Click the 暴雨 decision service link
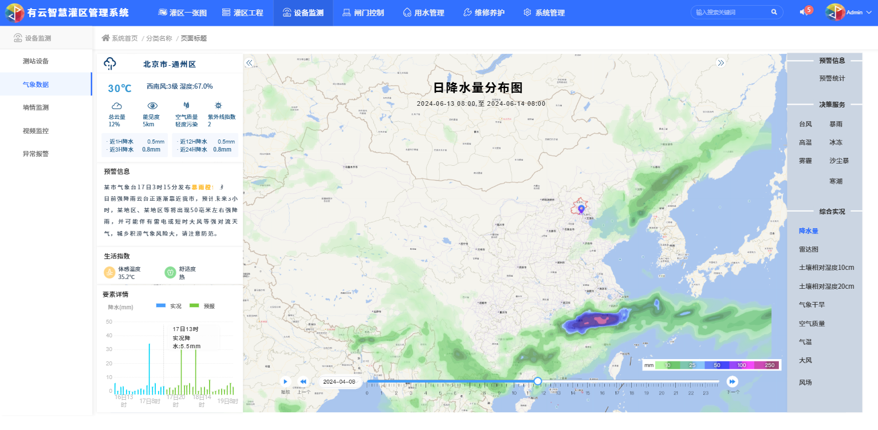878x430 pixels. click(836, 124)
